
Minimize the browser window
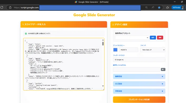[175, 2]
